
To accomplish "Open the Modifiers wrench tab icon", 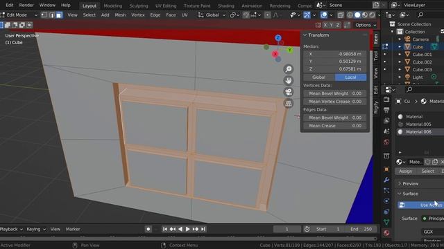I will (x=386, y=180).
